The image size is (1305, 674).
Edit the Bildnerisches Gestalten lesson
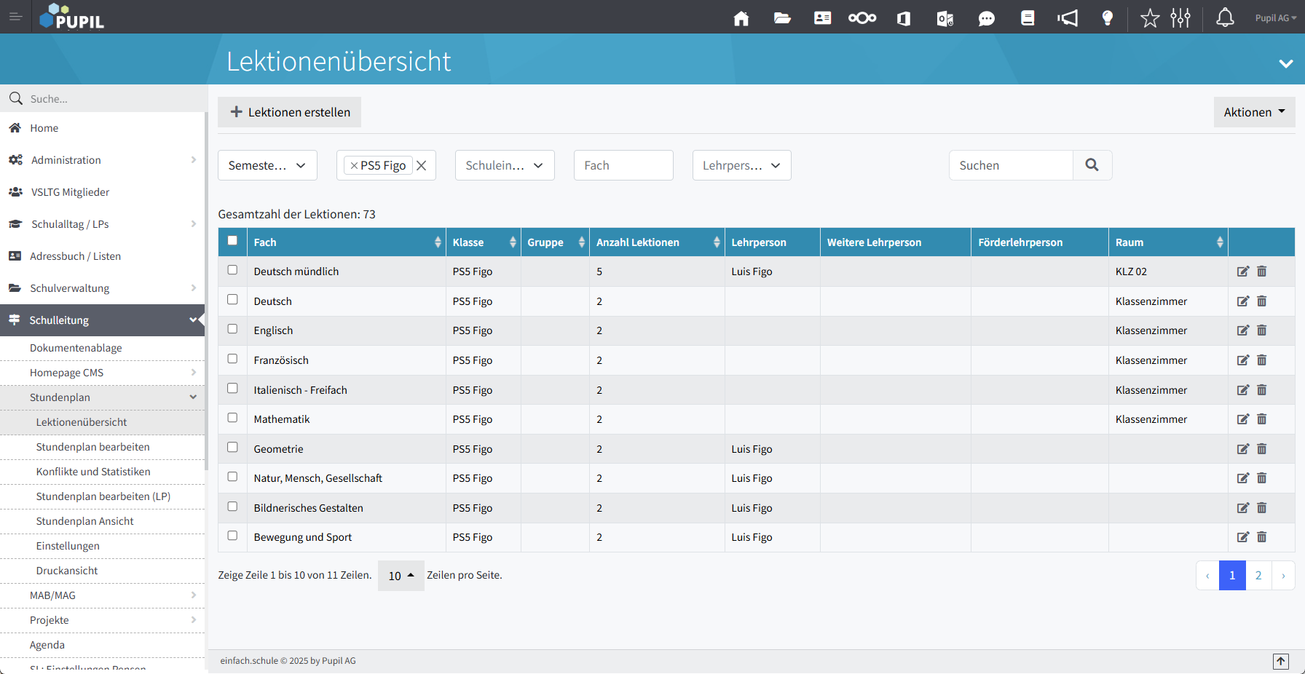point(1243,508)
